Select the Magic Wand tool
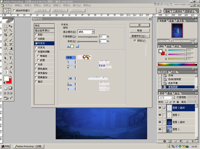200x149 pixels. click(10, 30)
